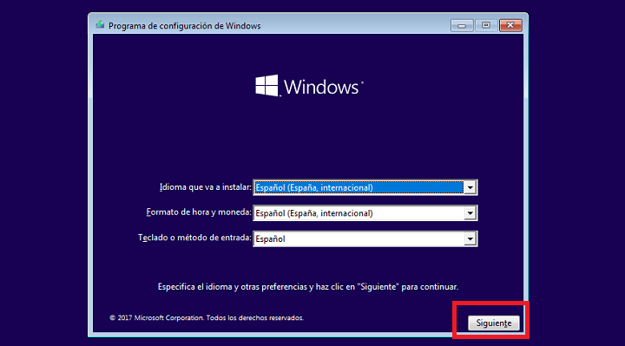Click the arrow of the time and currency dropdown

coord(470,213)
